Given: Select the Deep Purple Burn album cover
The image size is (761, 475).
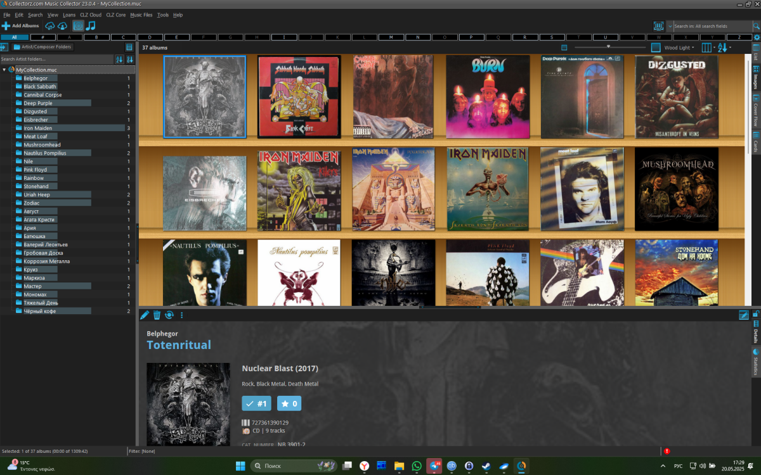Looking at the screenshot, I should tap(488, 96).
